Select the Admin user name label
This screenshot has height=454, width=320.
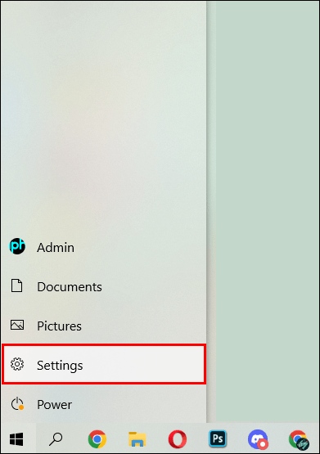(56, 248)
